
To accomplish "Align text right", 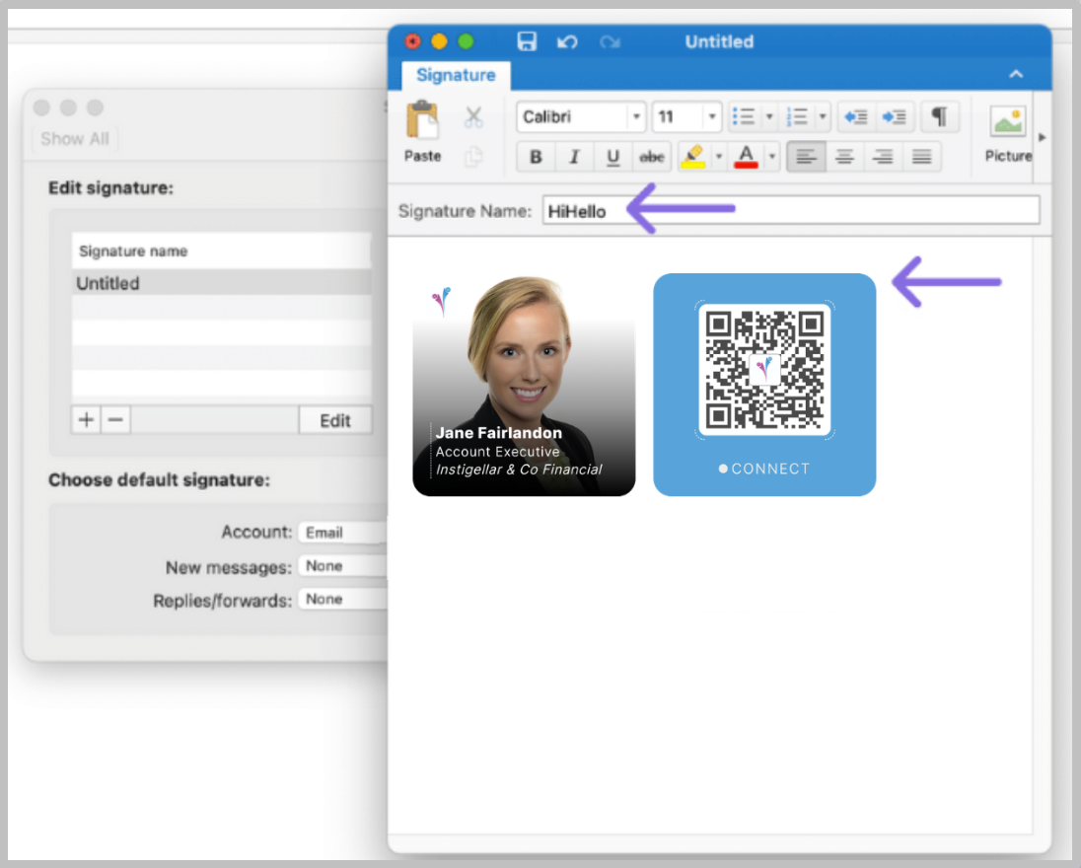I will tap(883, 157).
